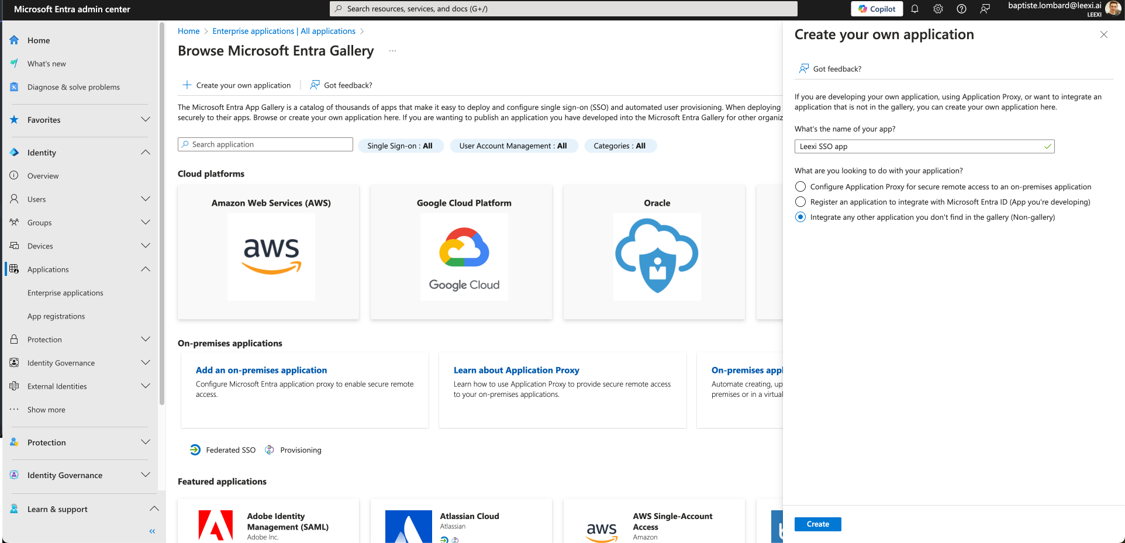Open App registrations in sidebar
Viewport: 1125px width, 543px height.
coord(56,316)
